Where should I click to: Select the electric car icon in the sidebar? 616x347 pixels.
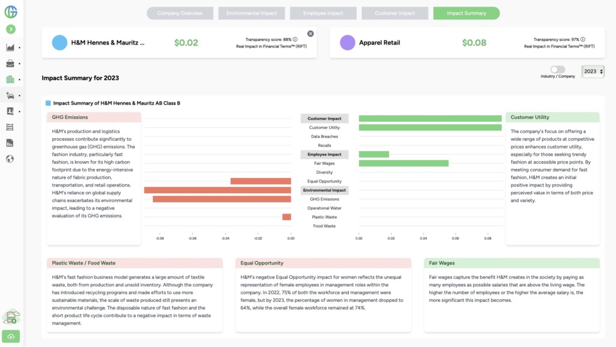pos(10,96)
